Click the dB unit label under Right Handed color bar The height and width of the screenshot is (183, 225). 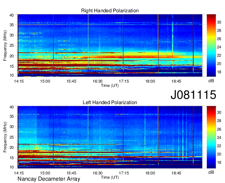pyautogui.click(x=211, y=81)
